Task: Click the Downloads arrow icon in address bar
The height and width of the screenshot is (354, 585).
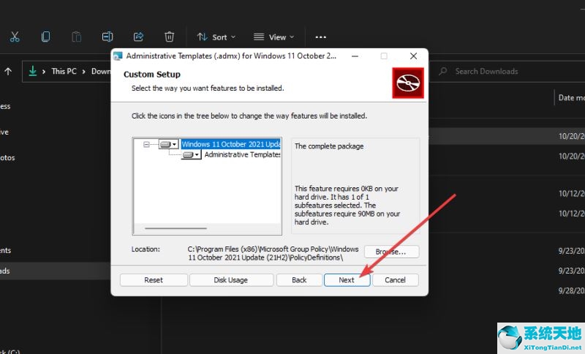Action: [33, 71]
